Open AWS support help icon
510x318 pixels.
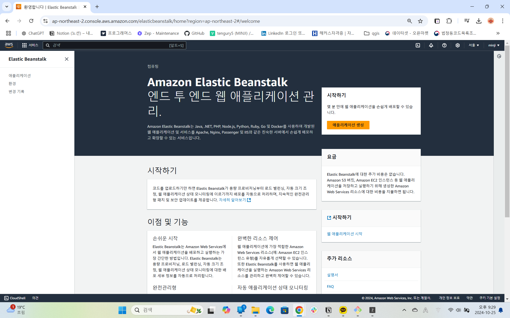coord(444,45)
